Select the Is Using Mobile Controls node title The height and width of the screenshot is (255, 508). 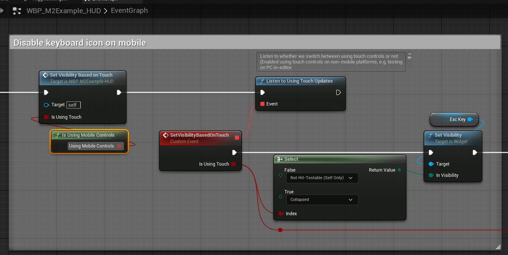tap(88, 135)
